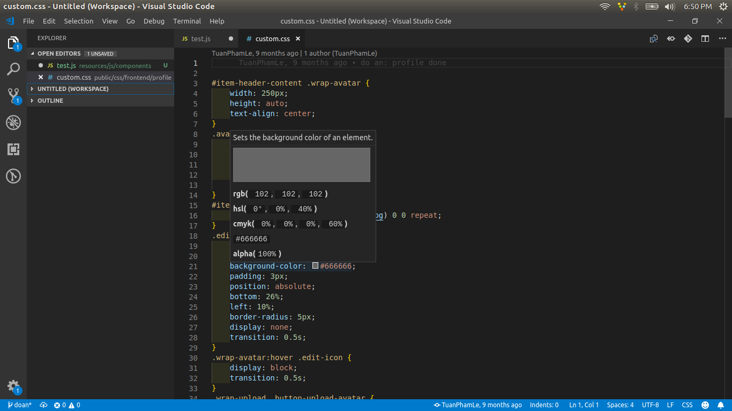Screen dimensions: 732x411
Task: Open the editor More Actions ellipsis
Action: point(722,39)
